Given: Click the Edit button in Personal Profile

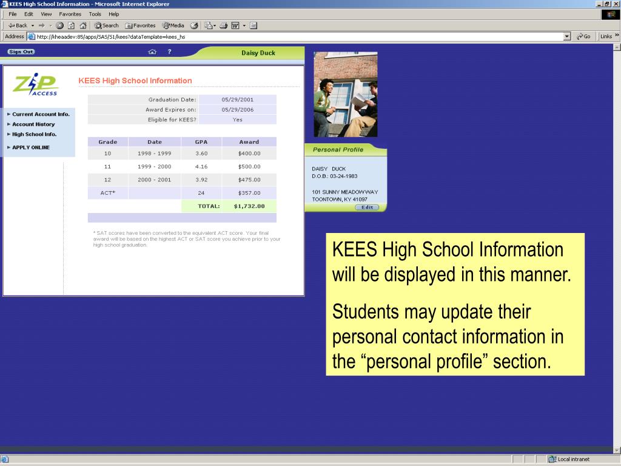Looking at the screenshot, I should click(x=367, y=208).
